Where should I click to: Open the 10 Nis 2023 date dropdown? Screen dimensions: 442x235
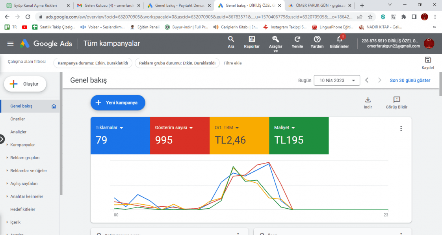[x=337, y=81]
